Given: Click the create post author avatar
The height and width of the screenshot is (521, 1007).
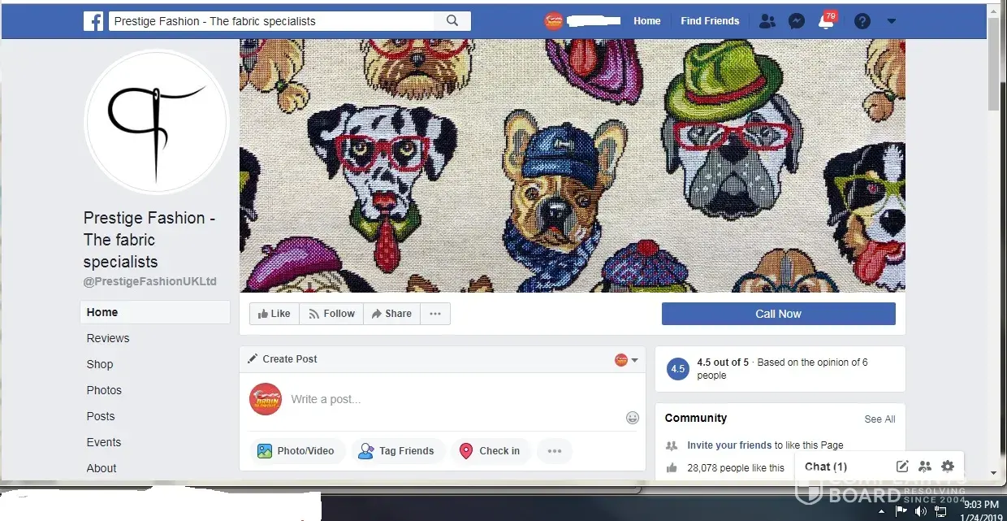Looking at the screenshot, I should click(x=266, y=399).
